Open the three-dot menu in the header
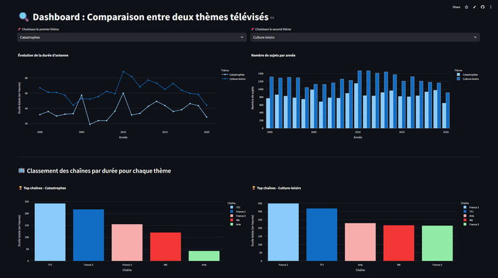 [490, 7]
